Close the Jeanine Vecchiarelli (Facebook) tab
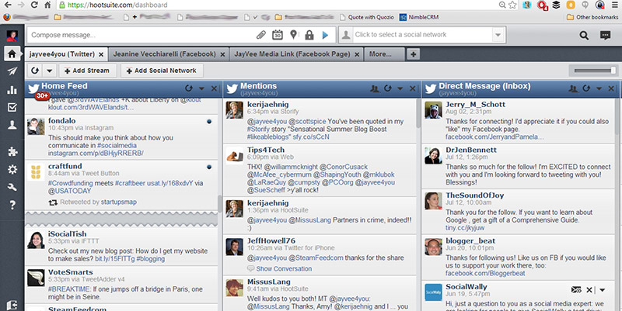Viewport: 622px width, 311px height. [222, 54]
